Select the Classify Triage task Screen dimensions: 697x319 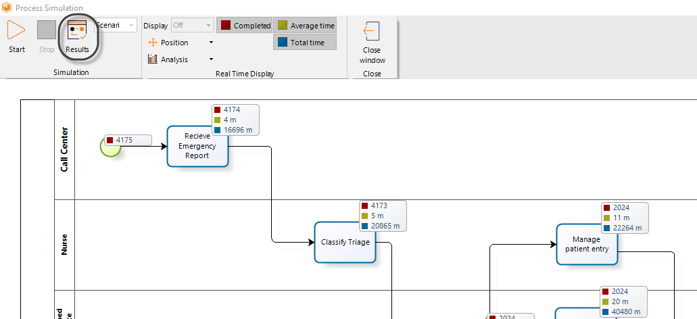[x=345, y=242]
